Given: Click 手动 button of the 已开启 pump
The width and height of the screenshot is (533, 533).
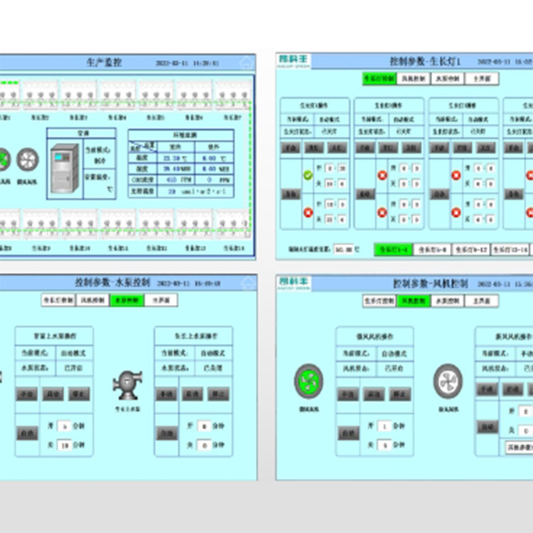Looking at the screenshot, I should pyautogui.click(x=27, y=394).
